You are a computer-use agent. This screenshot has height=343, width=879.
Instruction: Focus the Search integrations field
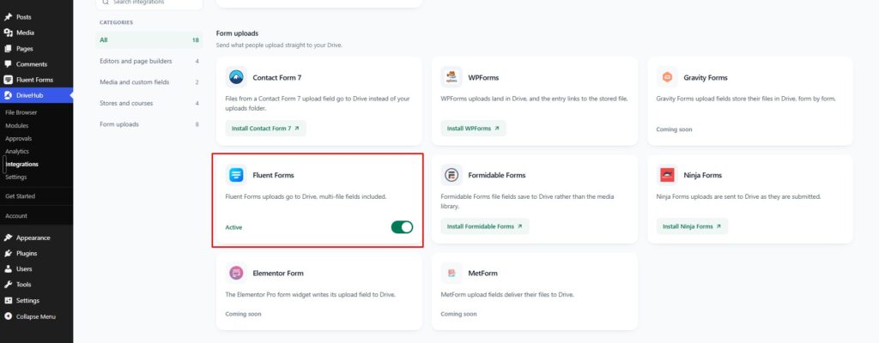coord(149,3)
